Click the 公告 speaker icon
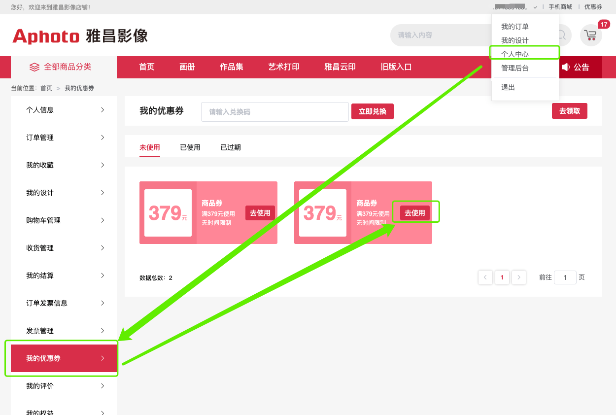 pos(565,67)
